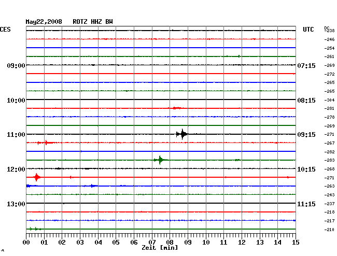Select DC offset value -243
Image resolution: width=337 pixels, height=256 pixels.
point(329,195)
